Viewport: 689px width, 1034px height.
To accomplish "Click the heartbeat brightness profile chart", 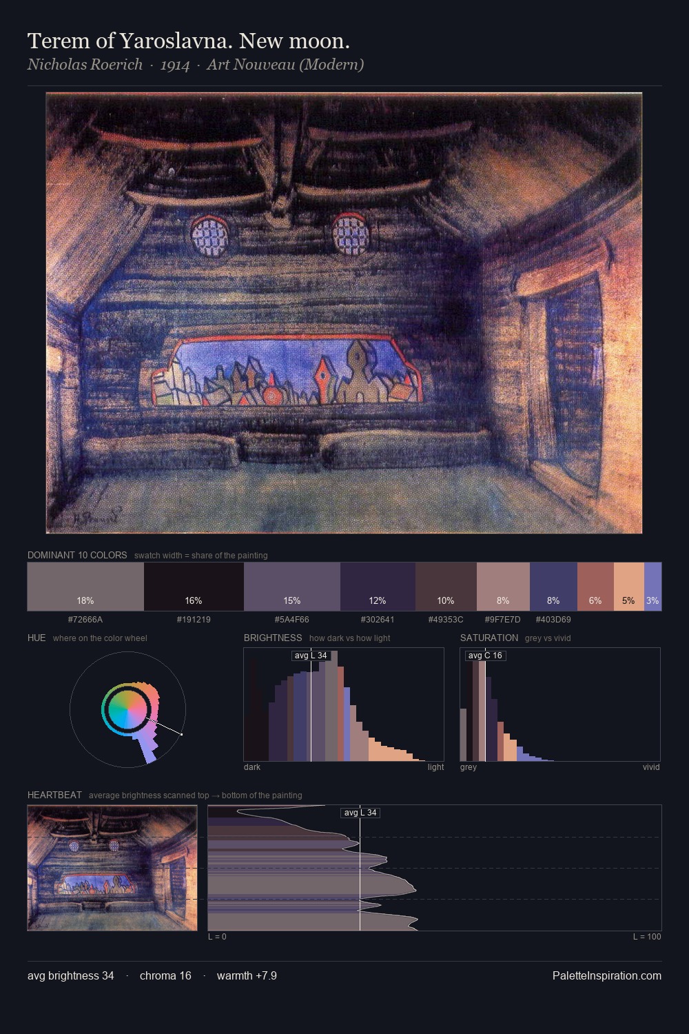I will [x=435, y=868].
